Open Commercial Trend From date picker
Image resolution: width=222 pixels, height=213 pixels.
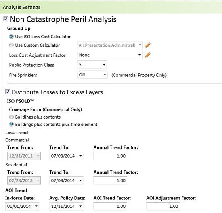pos(24,156)
